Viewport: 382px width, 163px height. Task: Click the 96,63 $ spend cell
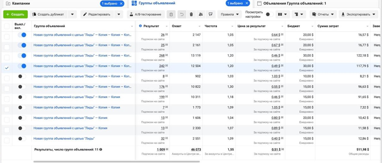pos(364,87)
